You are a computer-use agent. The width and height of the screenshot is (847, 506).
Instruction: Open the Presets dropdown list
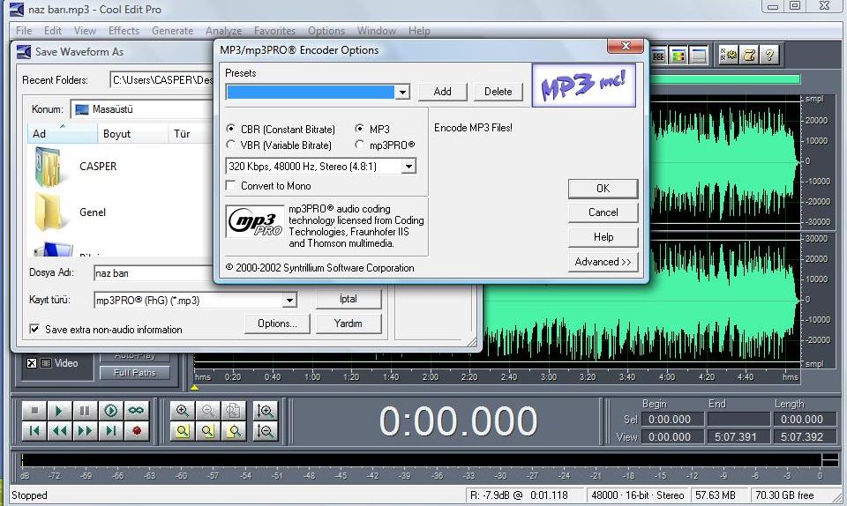pos(402,93)
